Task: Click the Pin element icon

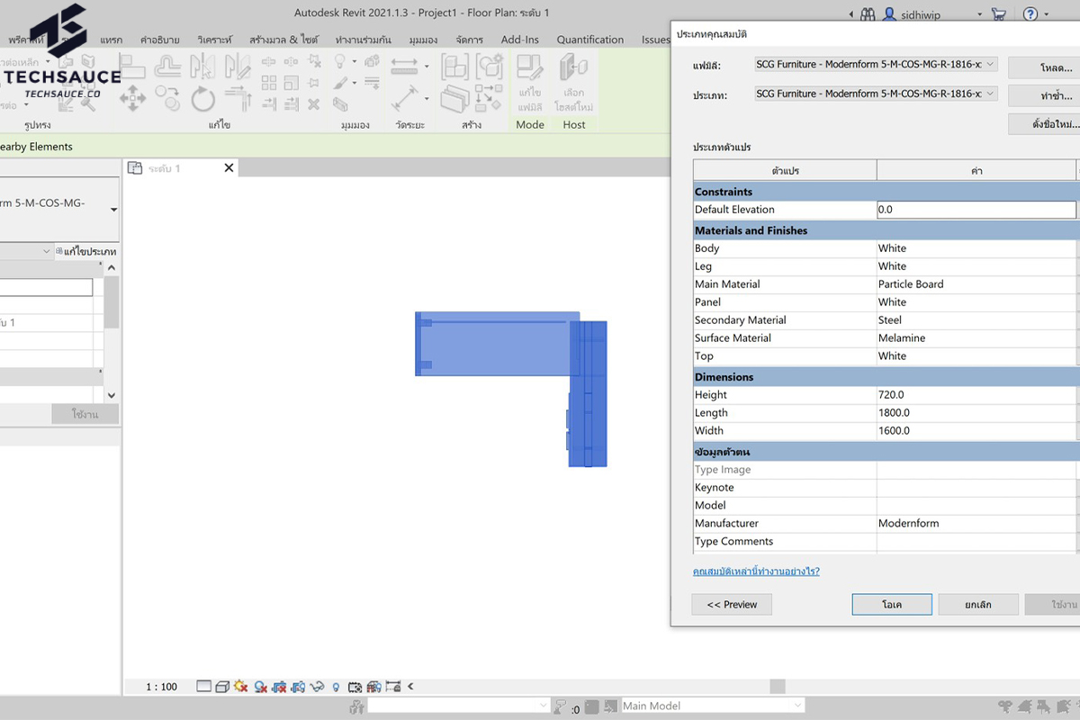Action: 314,84
